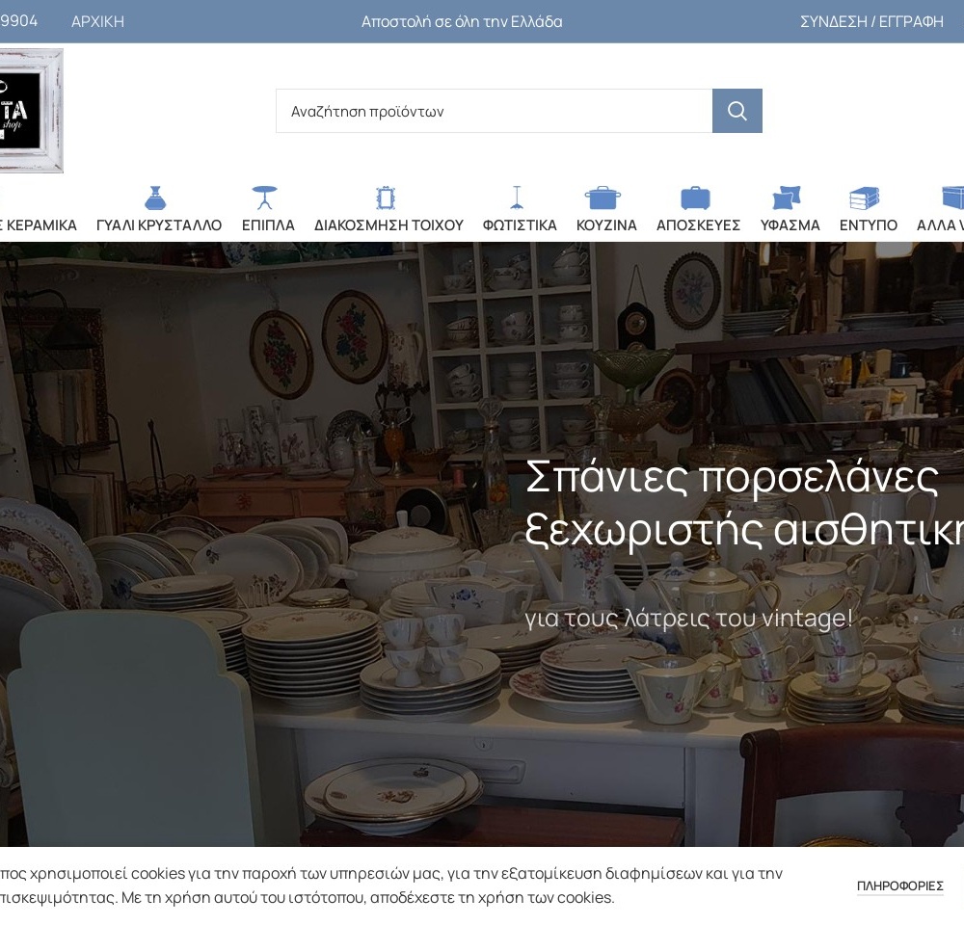Screen dimensions: 964x925
Task: Open the ΔΙΑΚΟΣΜΗΣΗ ΤΟΙΧΟΥ text label
Action: click(388, 225)
